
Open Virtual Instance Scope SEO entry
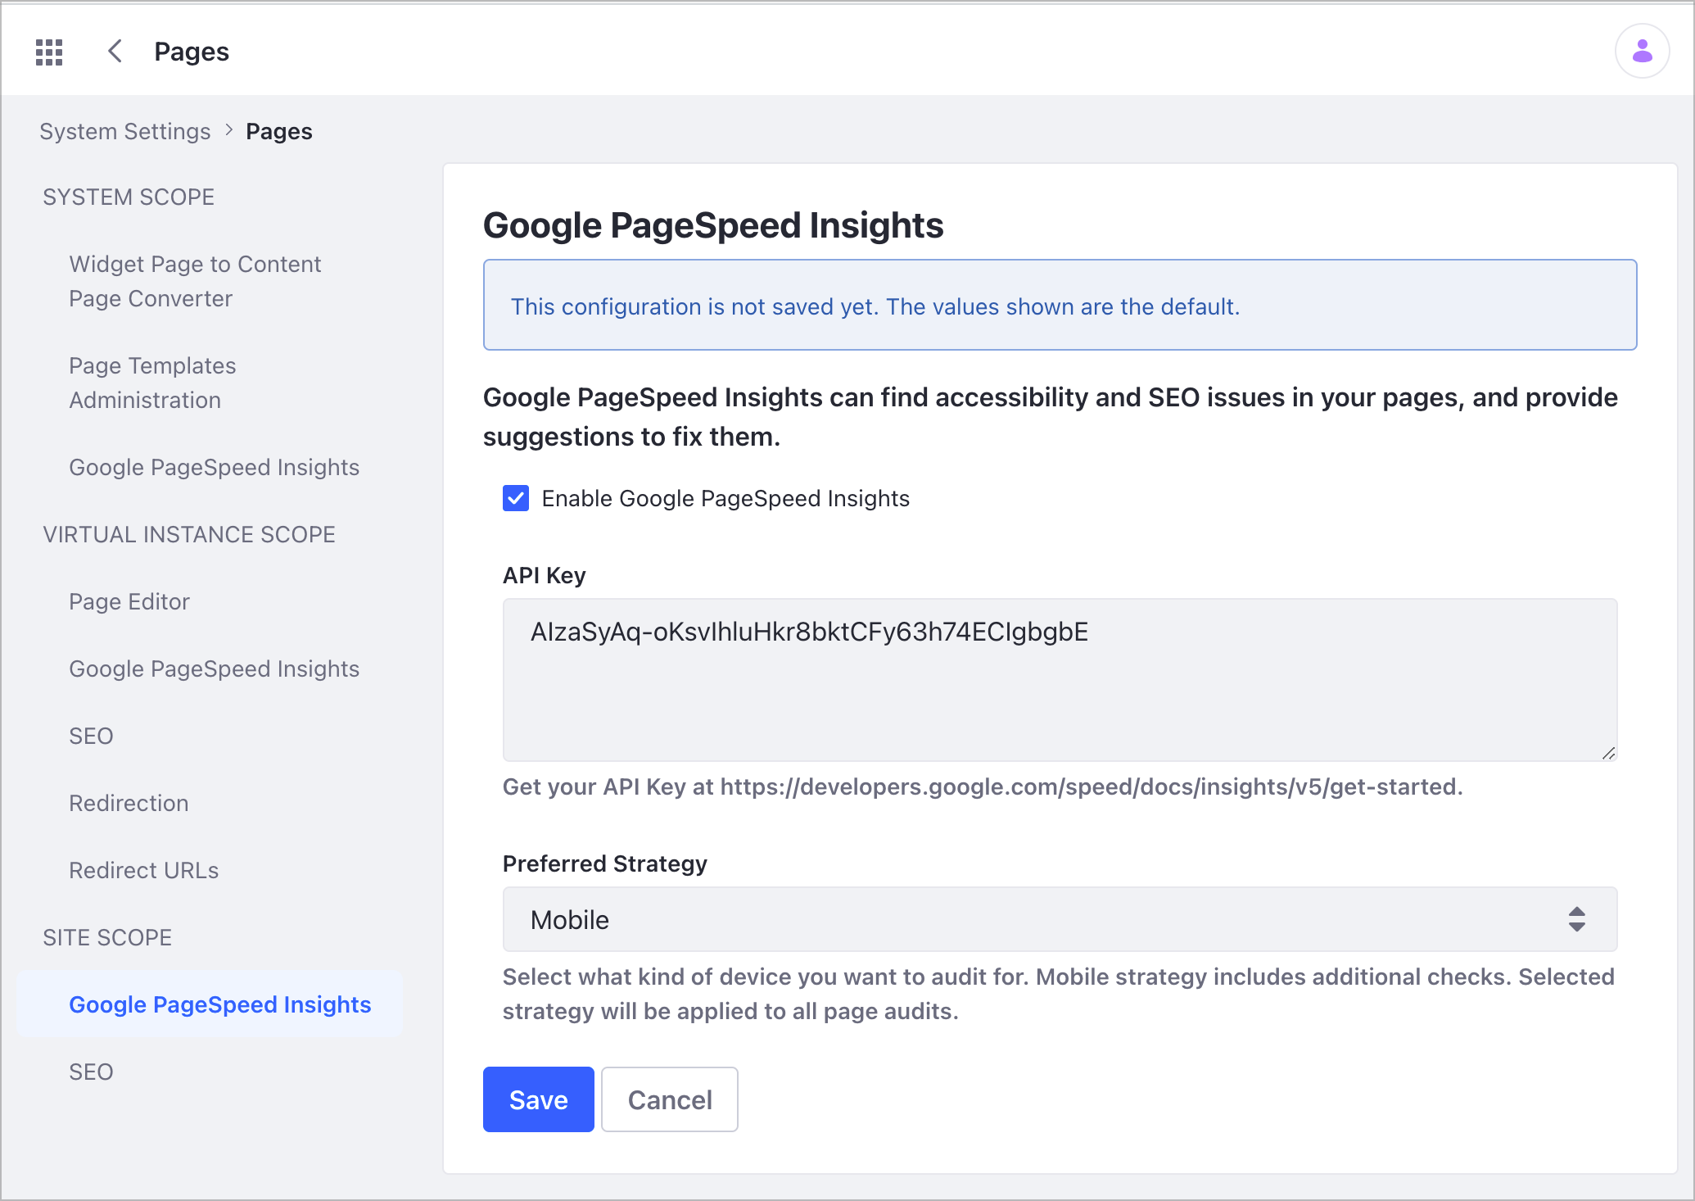[x=91, y=736]
